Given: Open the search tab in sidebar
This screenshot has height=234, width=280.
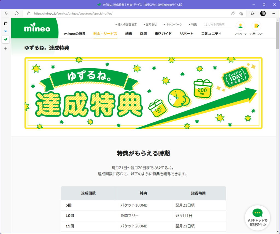Looking at the screenshot, I should 5,31.
